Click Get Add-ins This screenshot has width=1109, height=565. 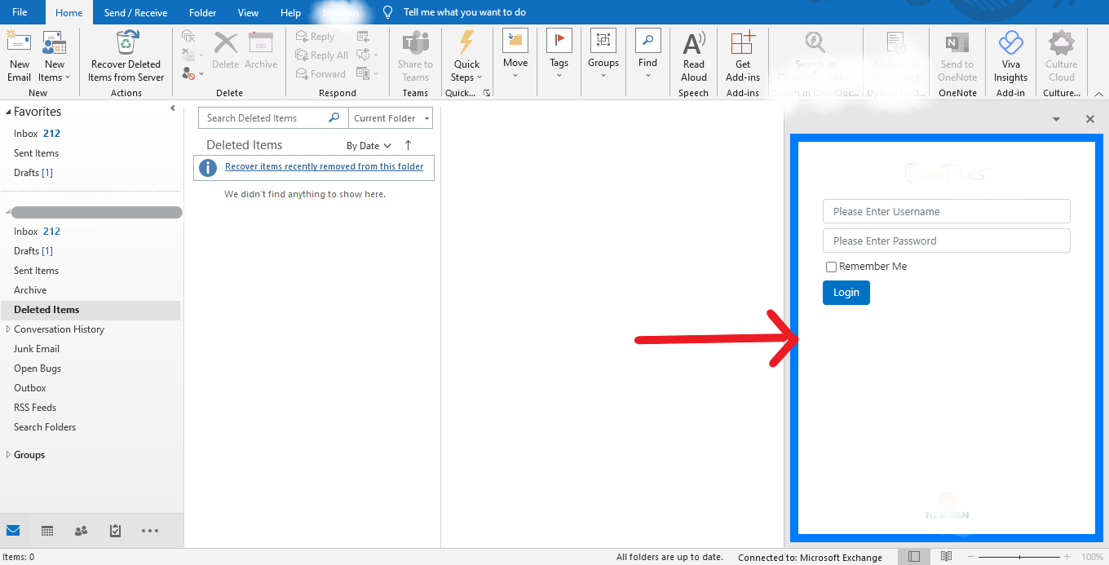[x=743, y=55]
